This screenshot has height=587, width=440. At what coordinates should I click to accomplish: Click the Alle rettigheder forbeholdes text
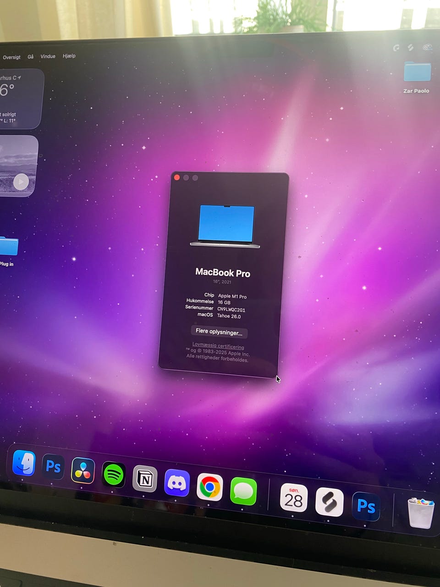coord(217,358)
